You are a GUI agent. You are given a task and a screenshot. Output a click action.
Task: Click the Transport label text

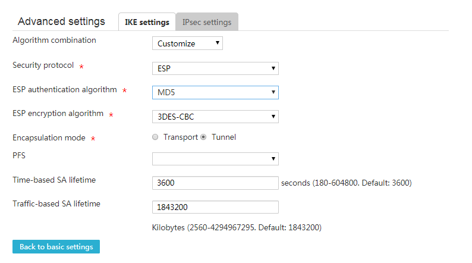[181, 137]
